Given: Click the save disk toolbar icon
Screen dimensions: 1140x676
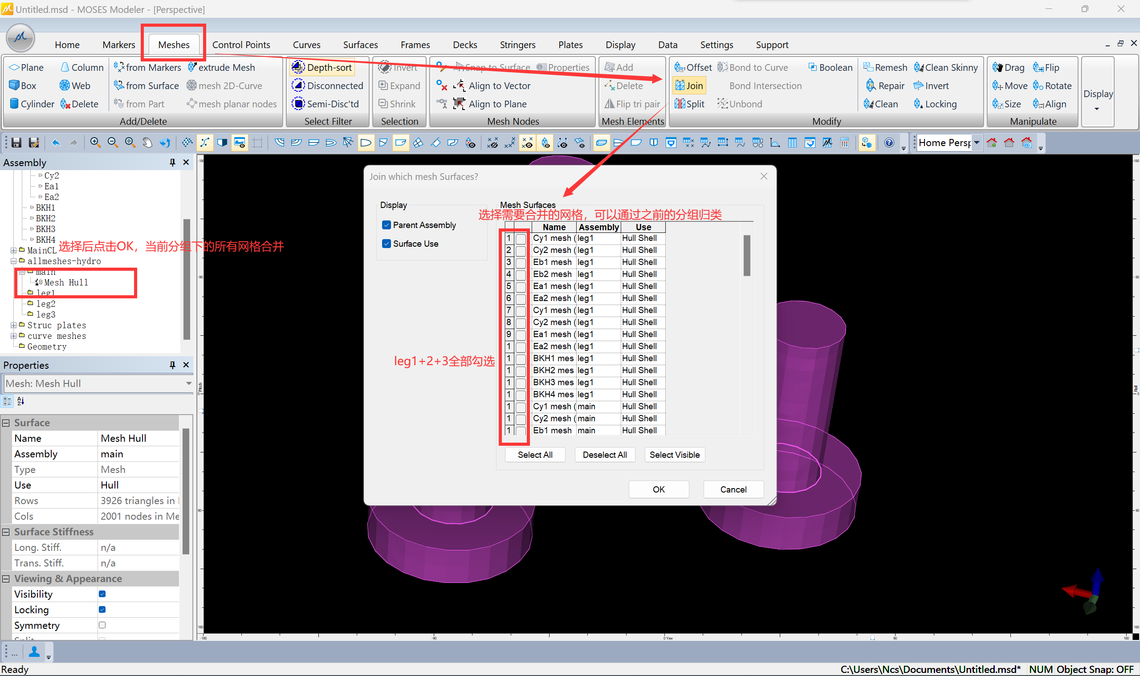Looking at the screenshot, I should (x=17, y=143).
